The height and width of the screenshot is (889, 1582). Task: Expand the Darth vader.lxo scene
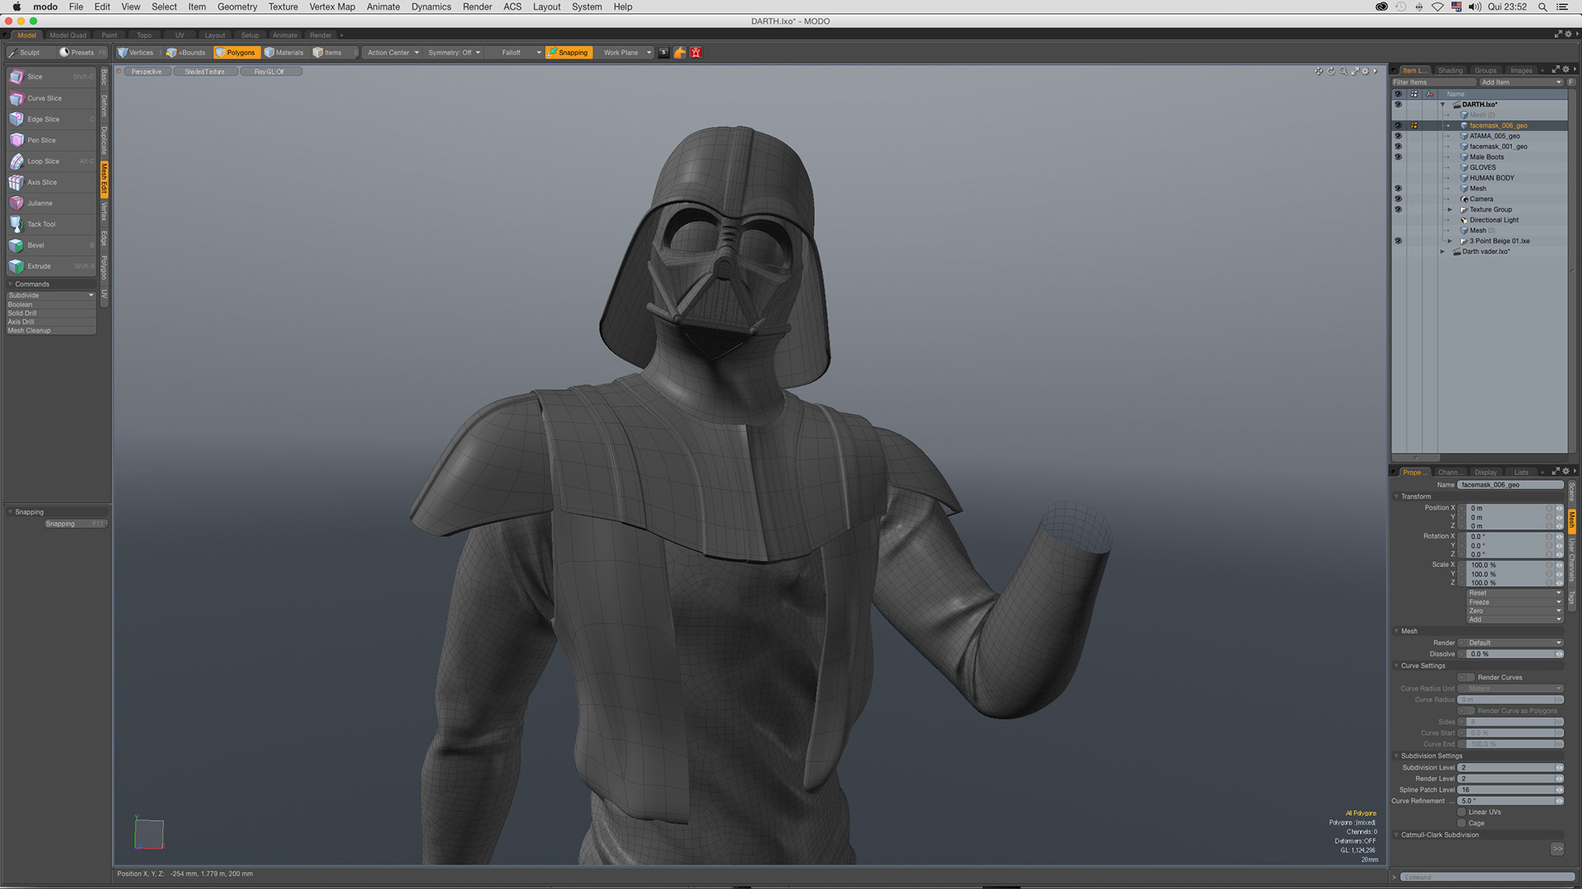tap(1443, 252)
